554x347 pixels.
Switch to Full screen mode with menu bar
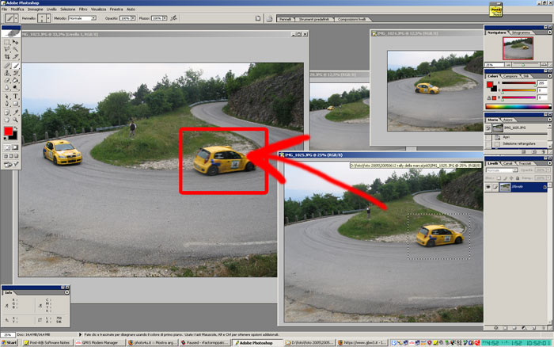[11, 156]
